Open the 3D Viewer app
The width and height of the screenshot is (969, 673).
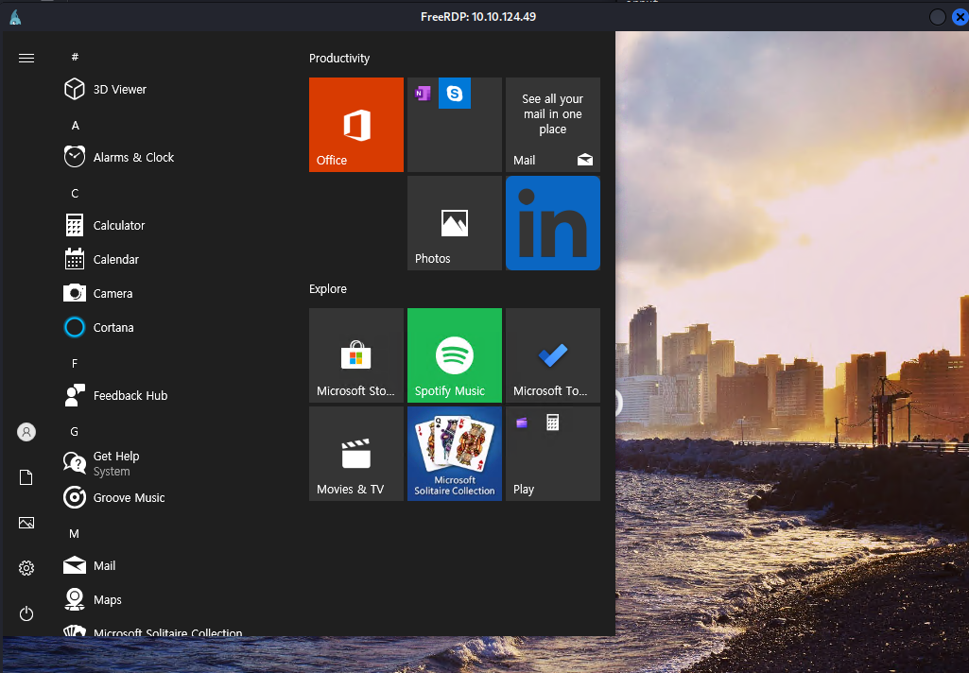119,90
